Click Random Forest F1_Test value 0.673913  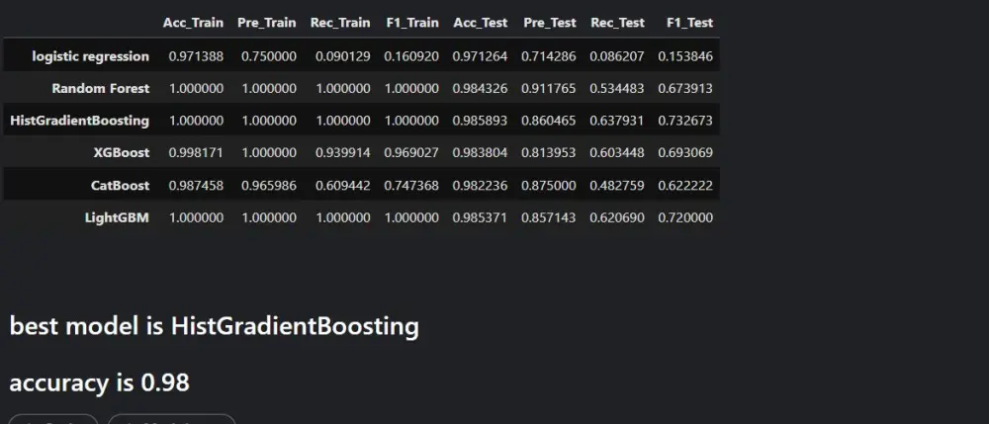point(685,89)
